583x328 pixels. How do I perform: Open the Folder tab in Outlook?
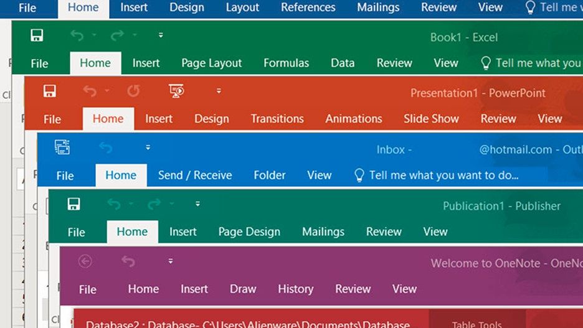click(x=270, y=176)
